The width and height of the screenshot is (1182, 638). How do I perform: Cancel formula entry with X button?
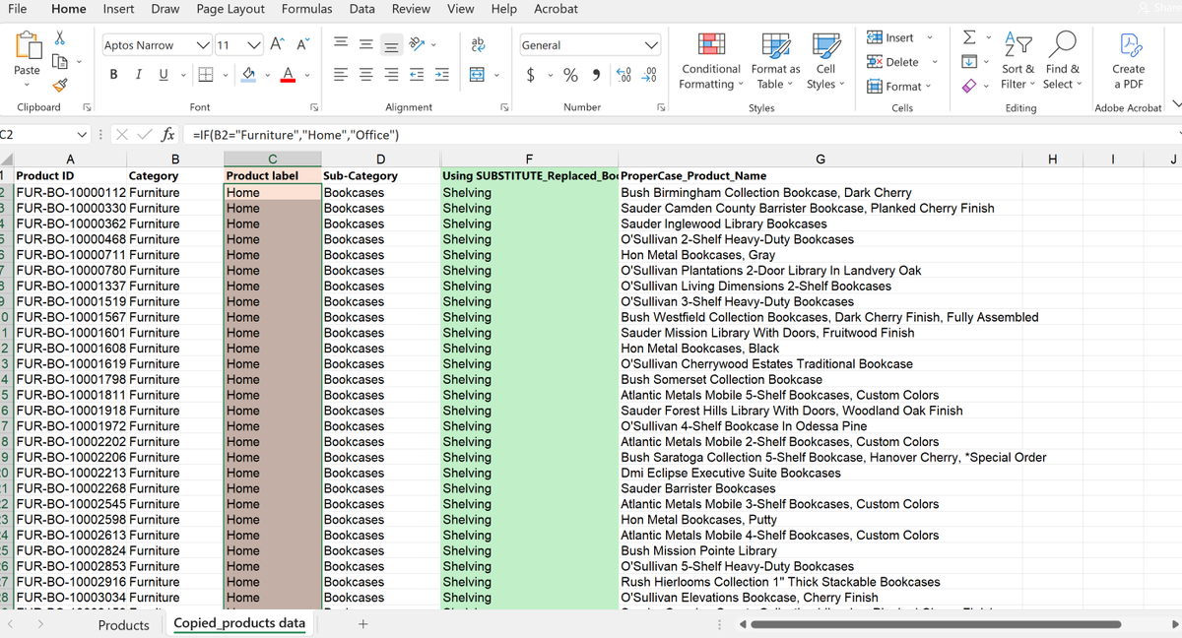pos(124,135)
